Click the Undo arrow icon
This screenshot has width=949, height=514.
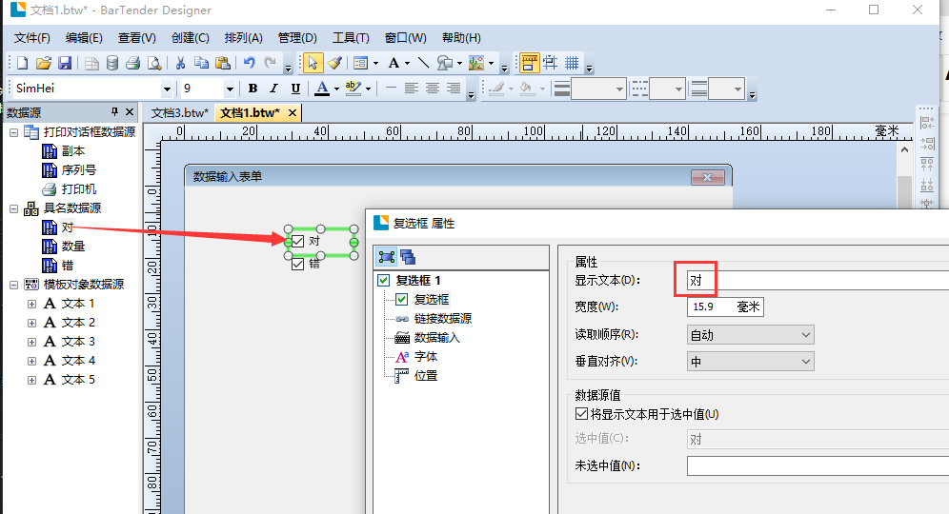(x=249, y=64)
